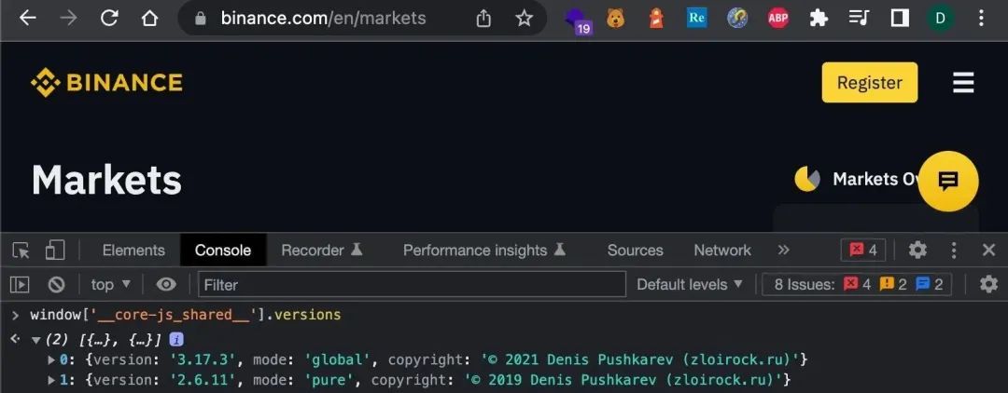Expand entry 1 with version 2.6.11
The width and height of the screenshot is (1008, 393).
tap(51, 380)
